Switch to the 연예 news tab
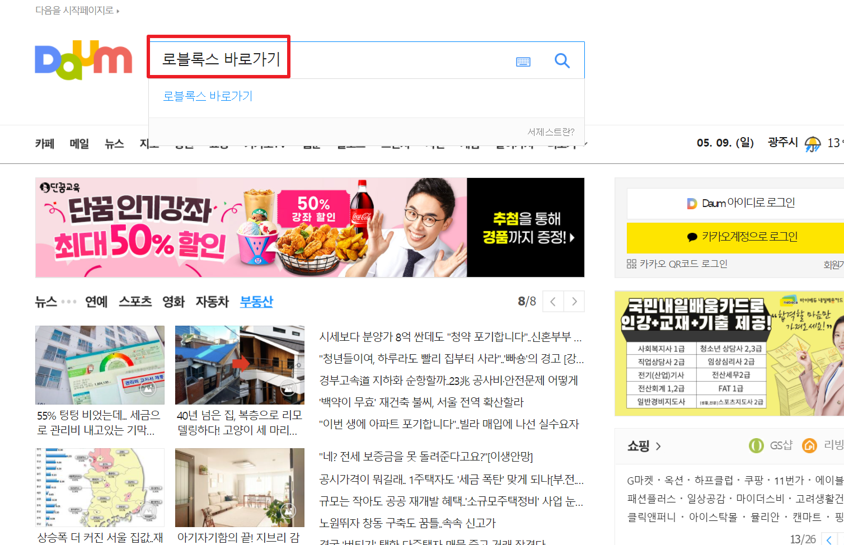Image resolution: width=844 pixels, height=545 pixels. [x=96, y=302]
